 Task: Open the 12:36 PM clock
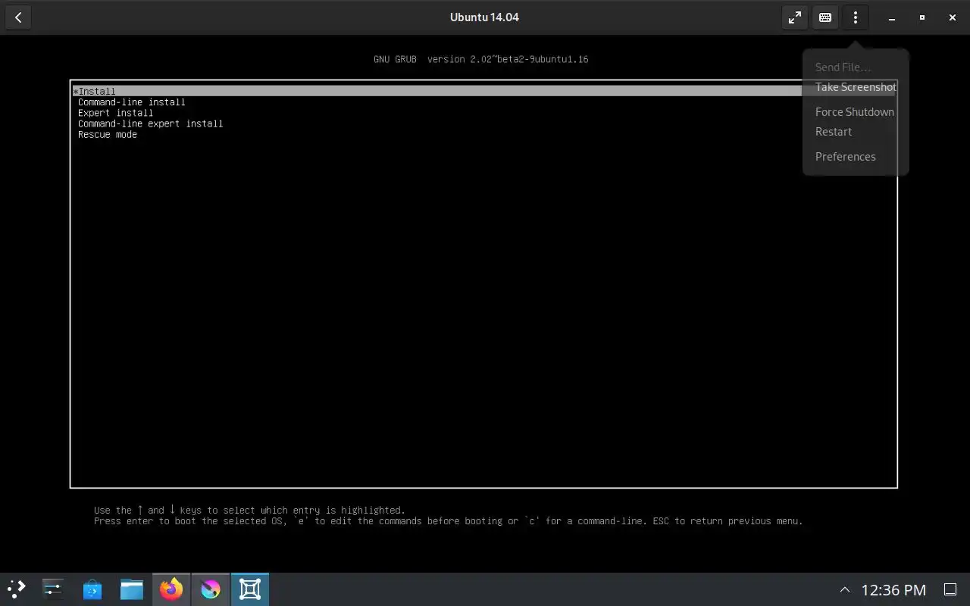click(894, 590)
